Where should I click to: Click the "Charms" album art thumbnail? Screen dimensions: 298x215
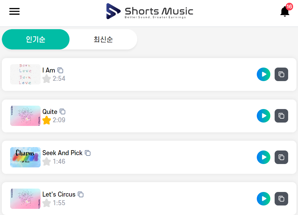[x=25, y=157]
